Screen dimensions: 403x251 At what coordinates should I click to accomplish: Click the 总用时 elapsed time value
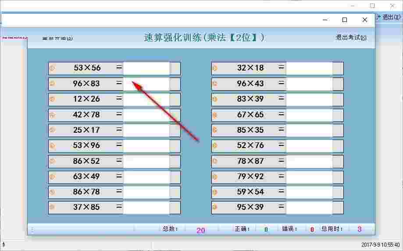[359, 229]
